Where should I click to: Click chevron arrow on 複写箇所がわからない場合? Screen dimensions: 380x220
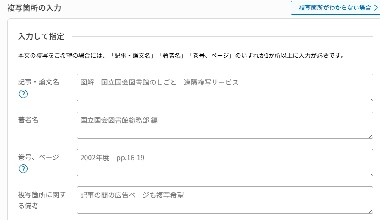tap(376, 8)
